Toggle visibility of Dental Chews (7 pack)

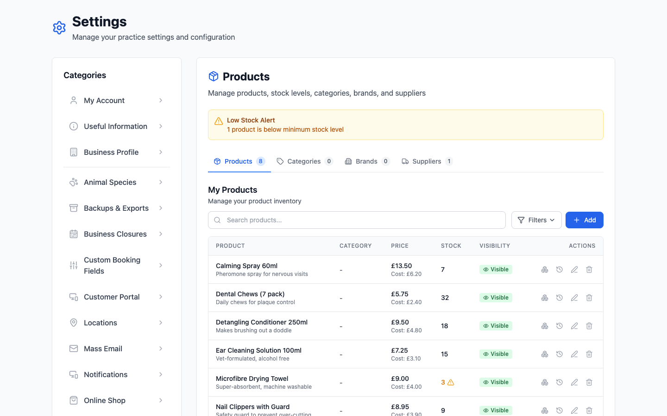496,298
